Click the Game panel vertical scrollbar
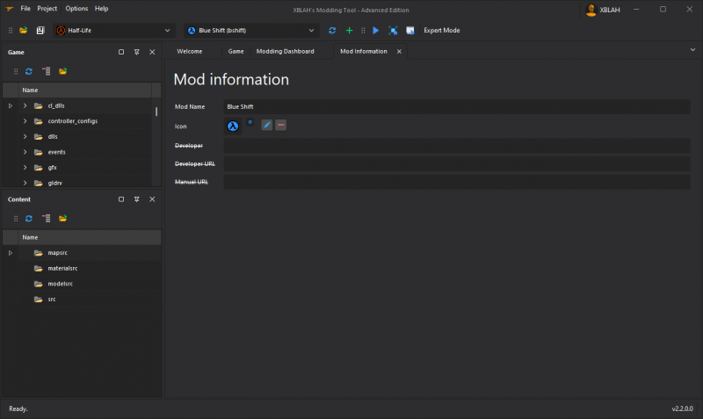Screen dimensions: 703x419 156,112
